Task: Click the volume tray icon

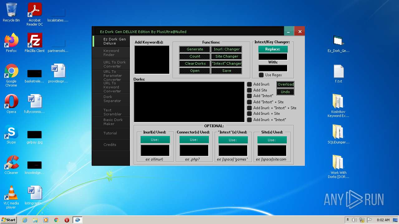Action: pos(354,220)
